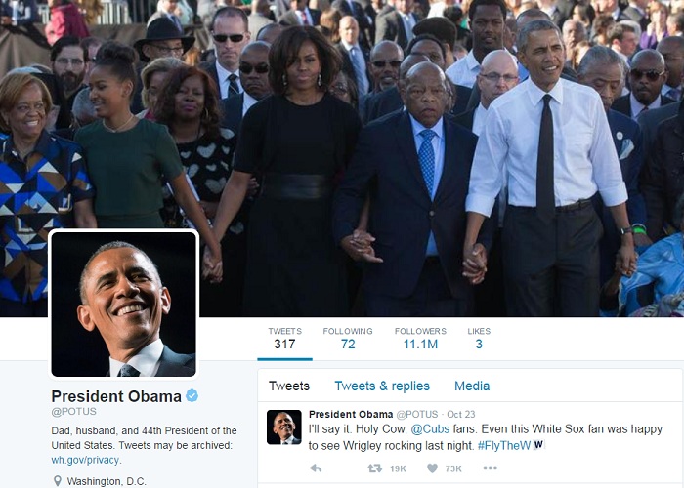Open the #FlyTheW hashtag
This screenshot has width=684, height=488.
coord(504,445)
